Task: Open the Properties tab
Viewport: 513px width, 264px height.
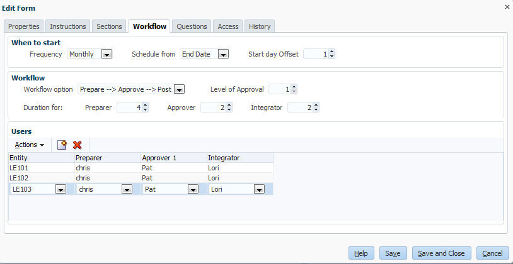Action: click(25, 26)
